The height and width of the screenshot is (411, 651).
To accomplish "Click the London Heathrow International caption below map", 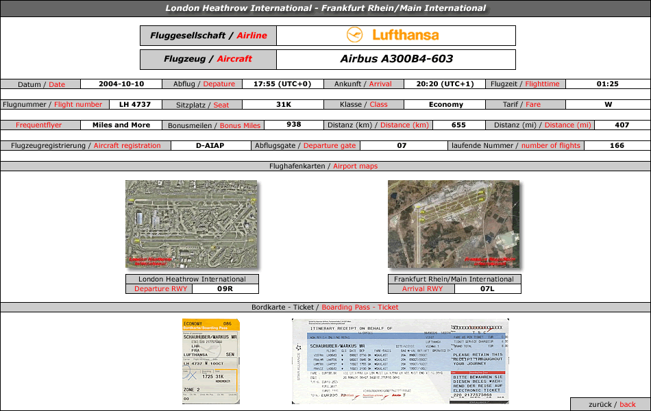I will [x=192, y=279].
